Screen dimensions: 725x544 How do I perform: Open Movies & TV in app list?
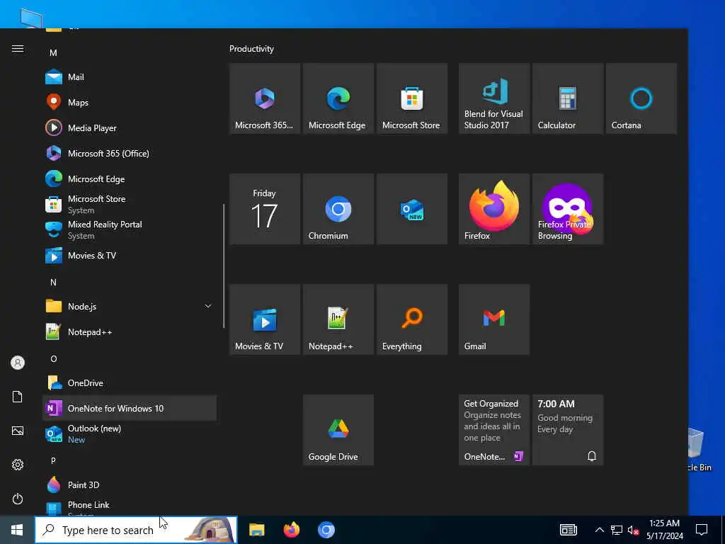pyautogui.click(x=130, y=255)
